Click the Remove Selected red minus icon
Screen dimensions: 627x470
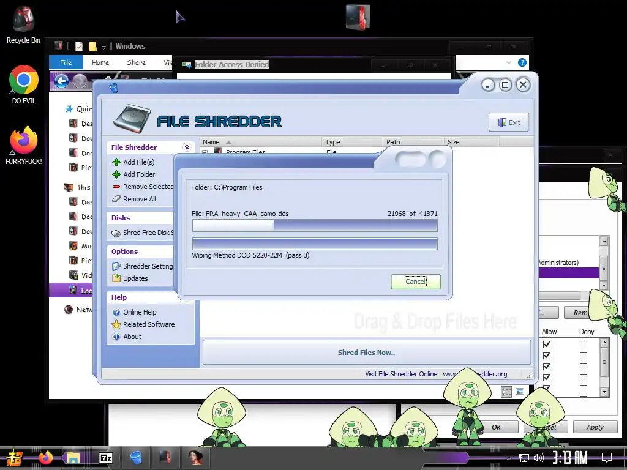116,187
